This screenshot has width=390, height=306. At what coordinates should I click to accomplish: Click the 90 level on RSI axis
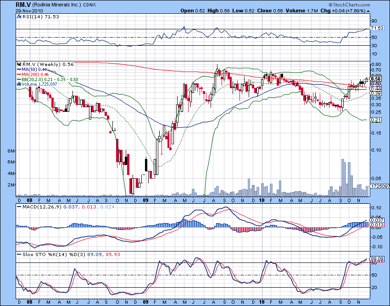[x=374, y=21]
